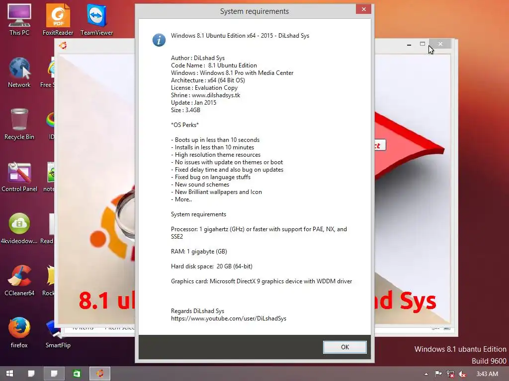Launch CCleaner64 desktop icon
Viewport: 509px width, 381px height.
(19, 281)
